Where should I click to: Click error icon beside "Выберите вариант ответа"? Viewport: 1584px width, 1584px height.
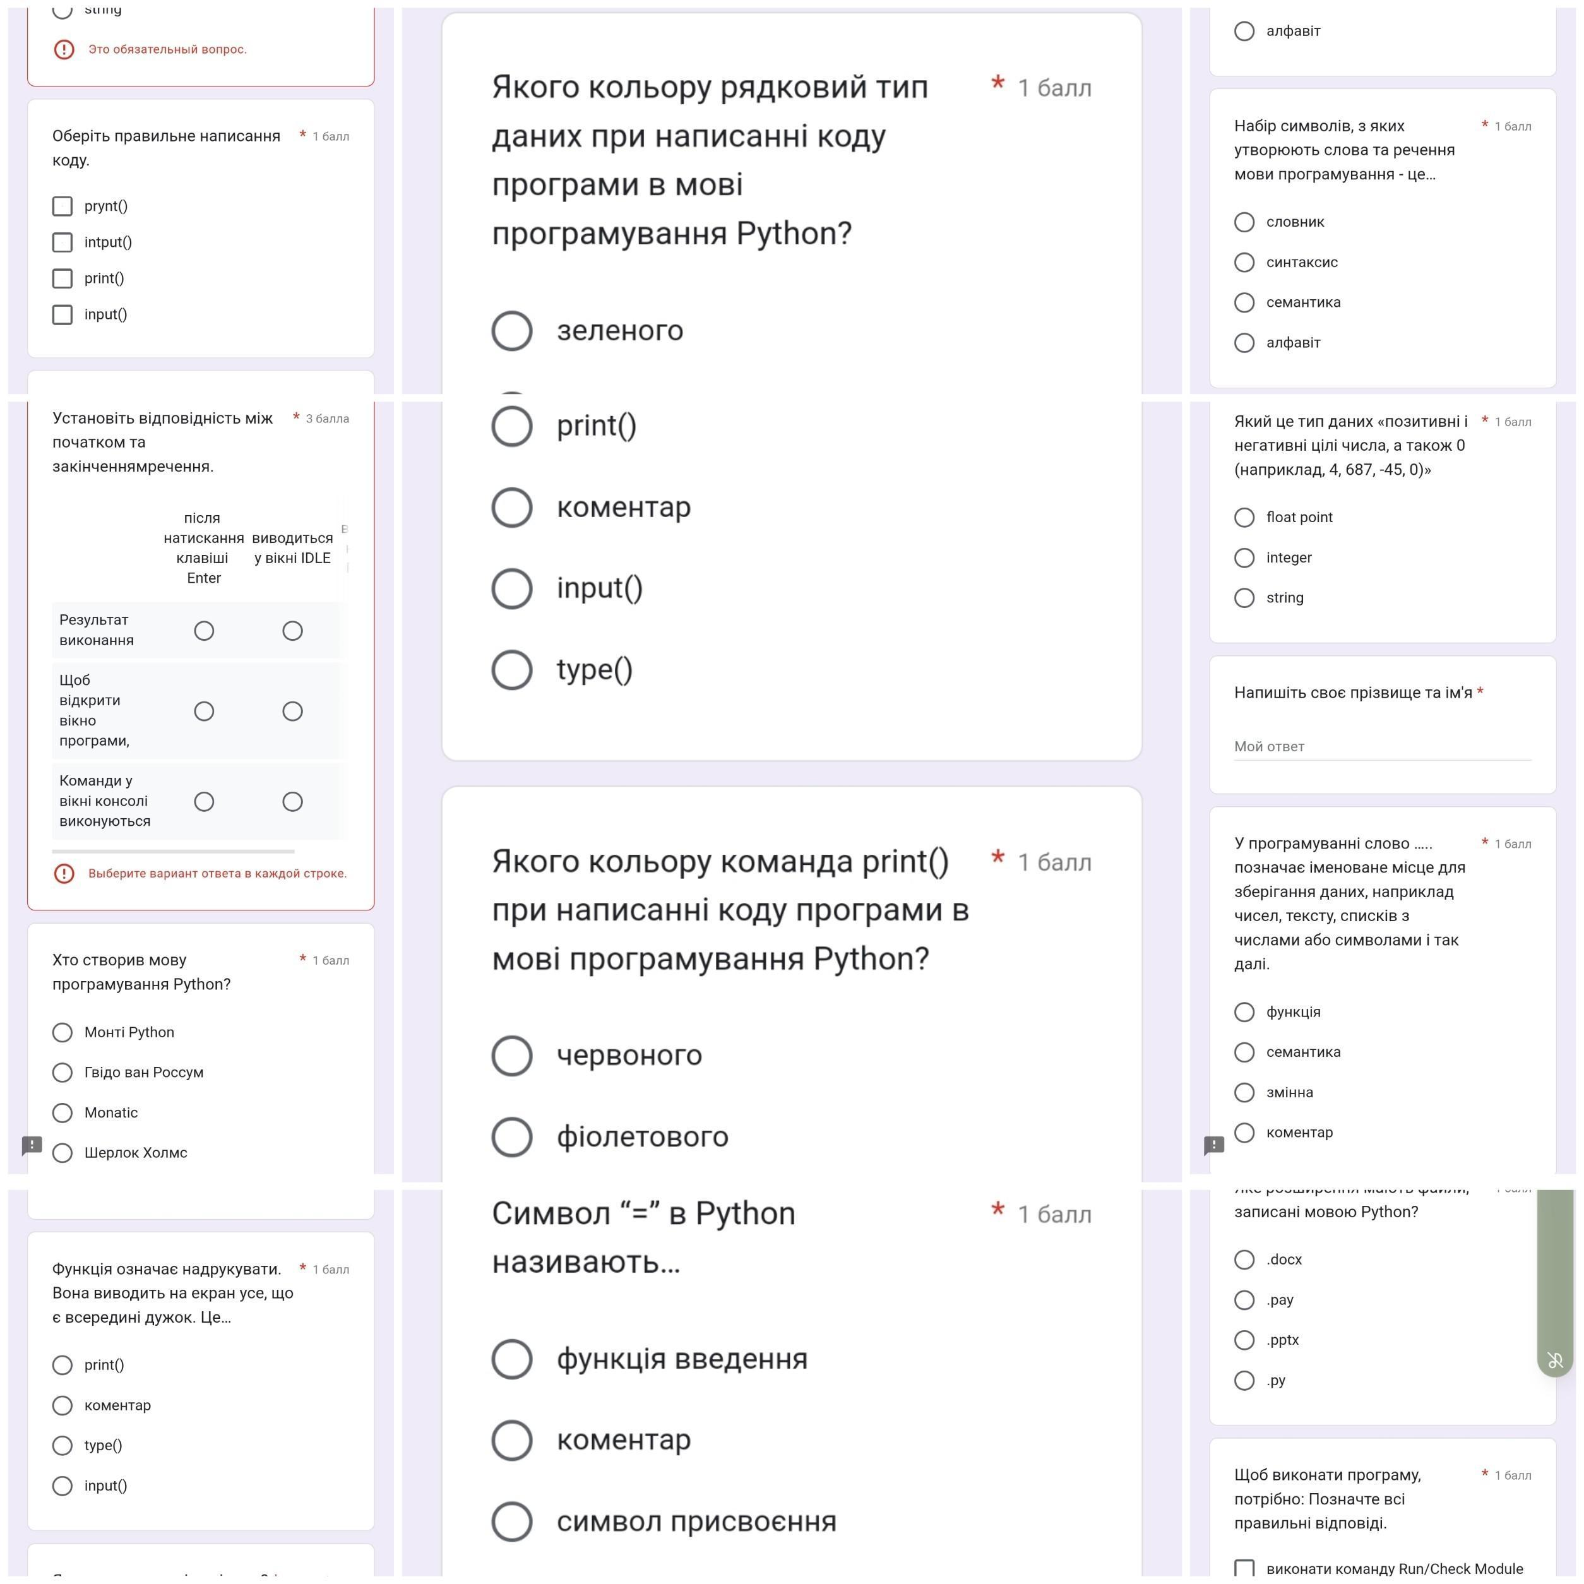[64, 873]
